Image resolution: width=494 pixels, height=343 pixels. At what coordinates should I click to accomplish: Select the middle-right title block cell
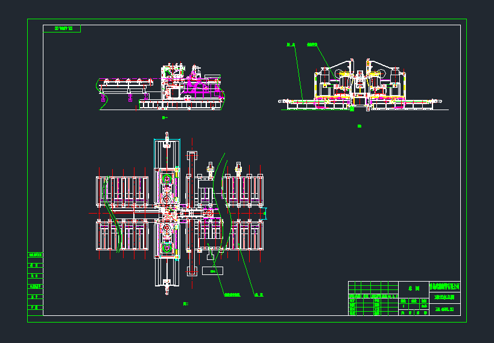point(445,298)
